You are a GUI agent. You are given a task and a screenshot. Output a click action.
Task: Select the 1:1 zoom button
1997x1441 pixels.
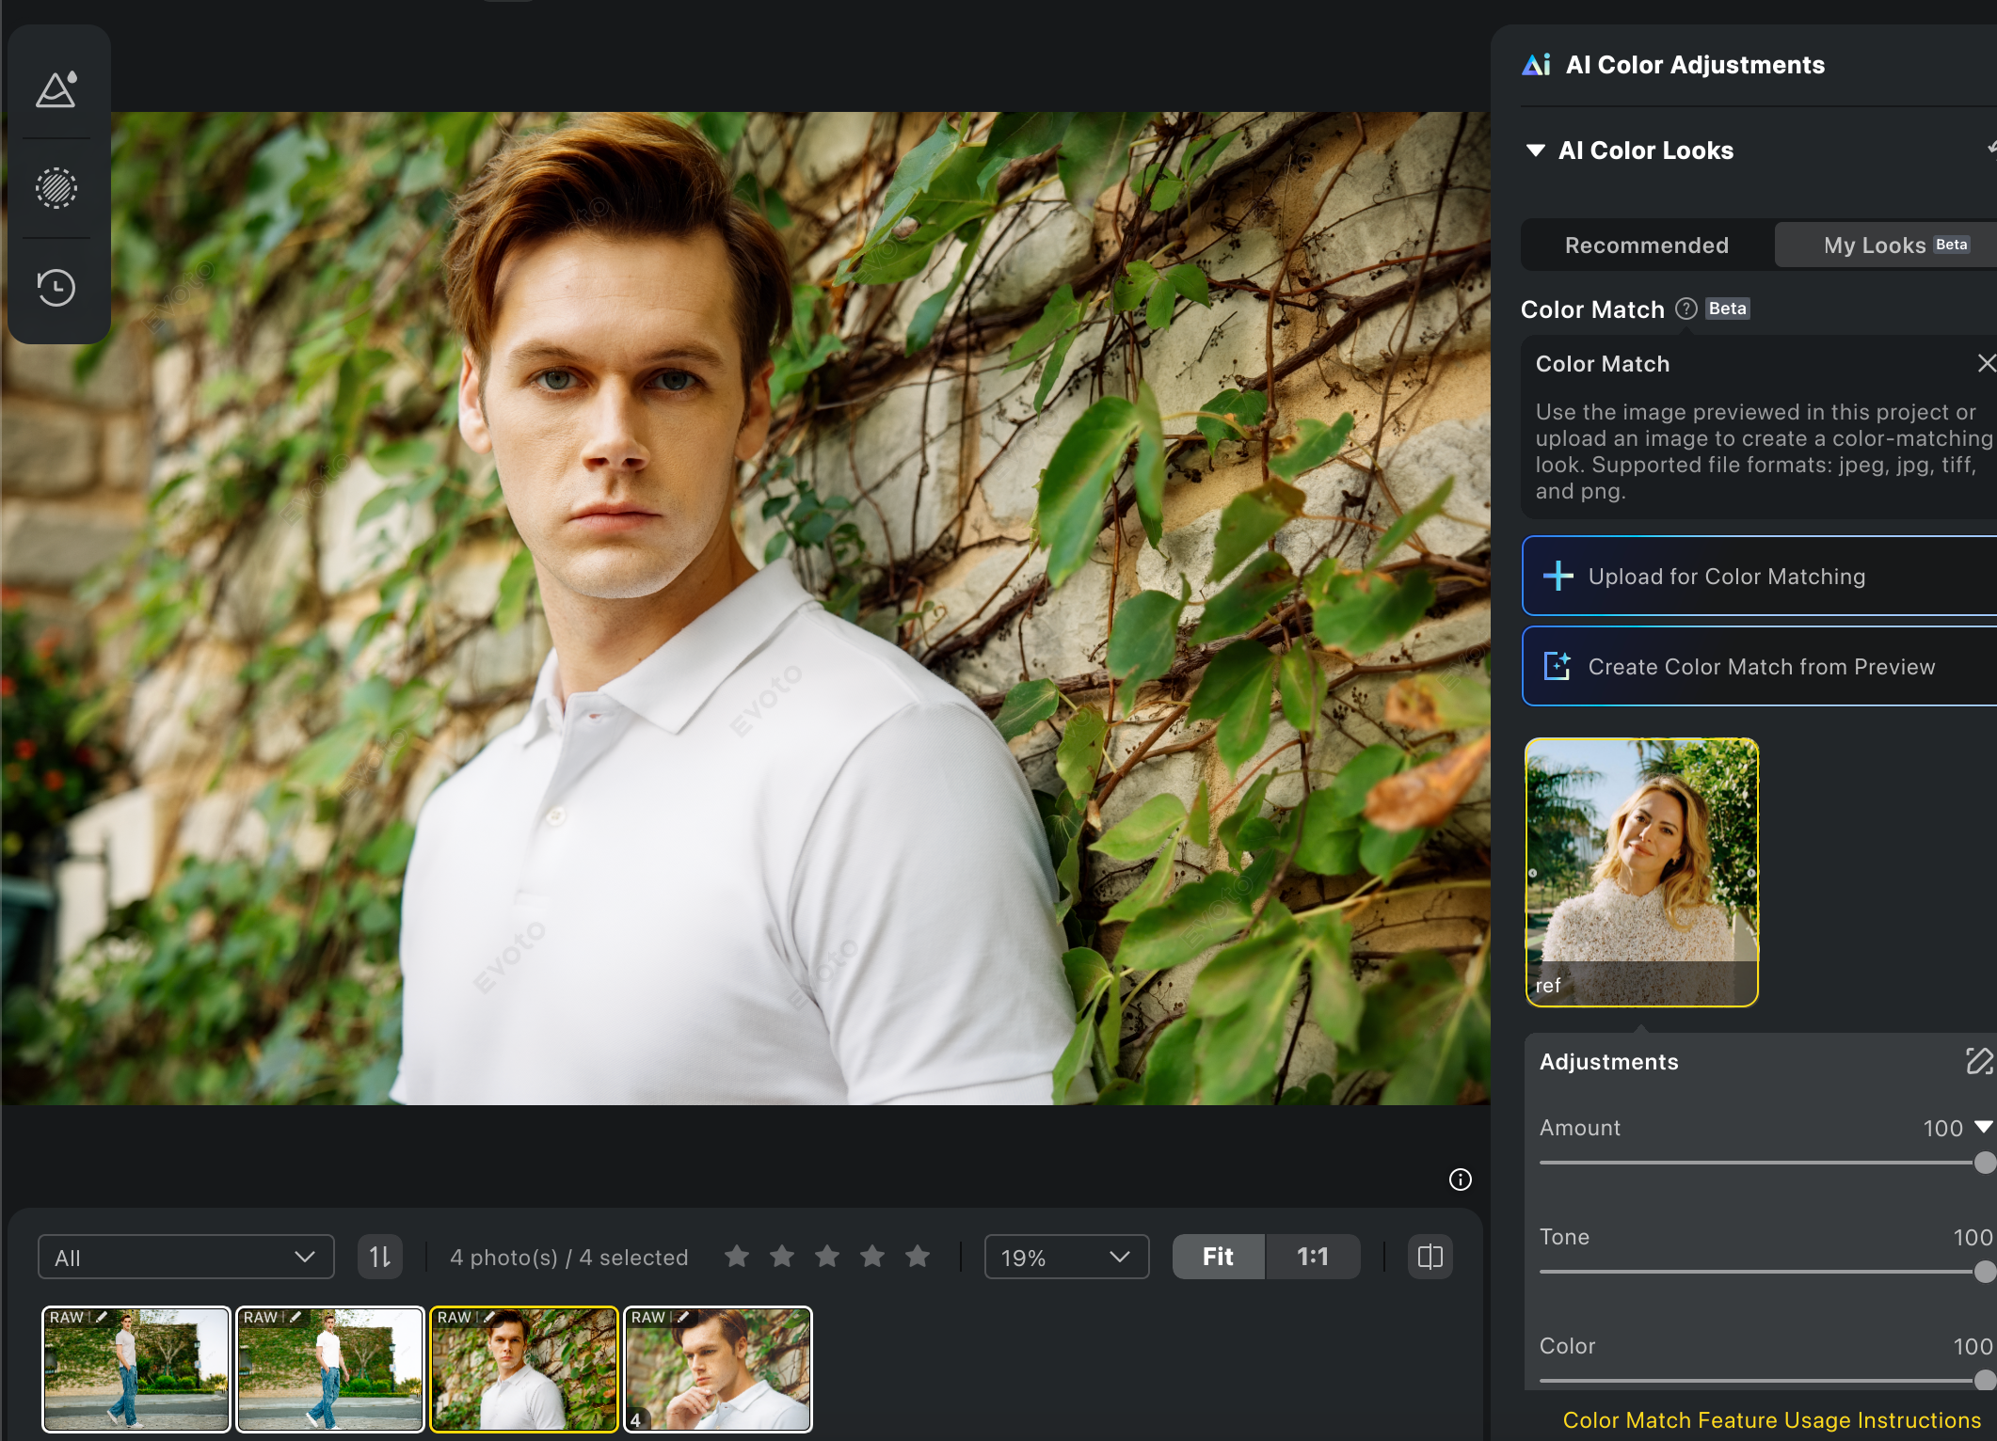coord(1313,1257)
